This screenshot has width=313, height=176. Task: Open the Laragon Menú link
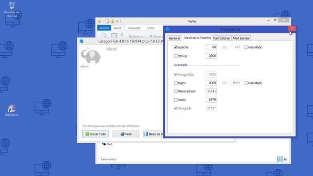[112, 49]
